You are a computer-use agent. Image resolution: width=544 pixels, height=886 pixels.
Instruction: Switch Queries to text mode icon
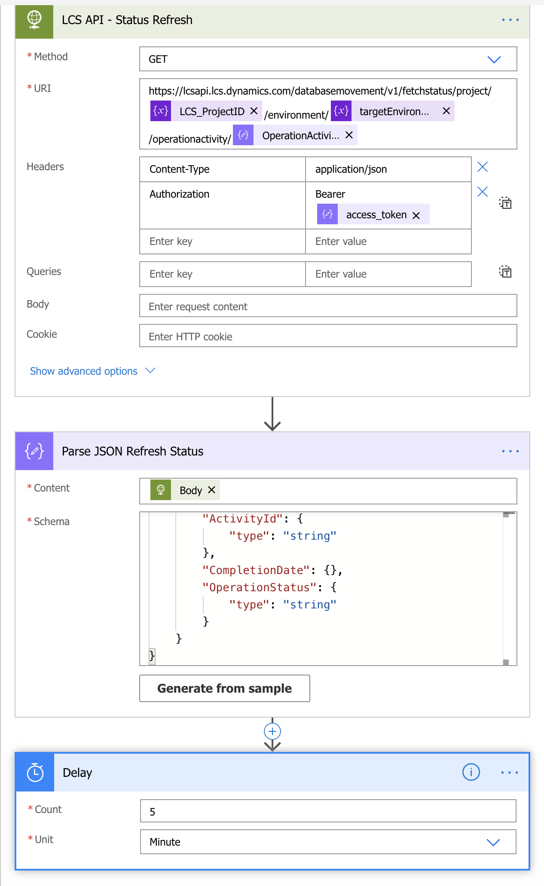[x=505, y=272]
